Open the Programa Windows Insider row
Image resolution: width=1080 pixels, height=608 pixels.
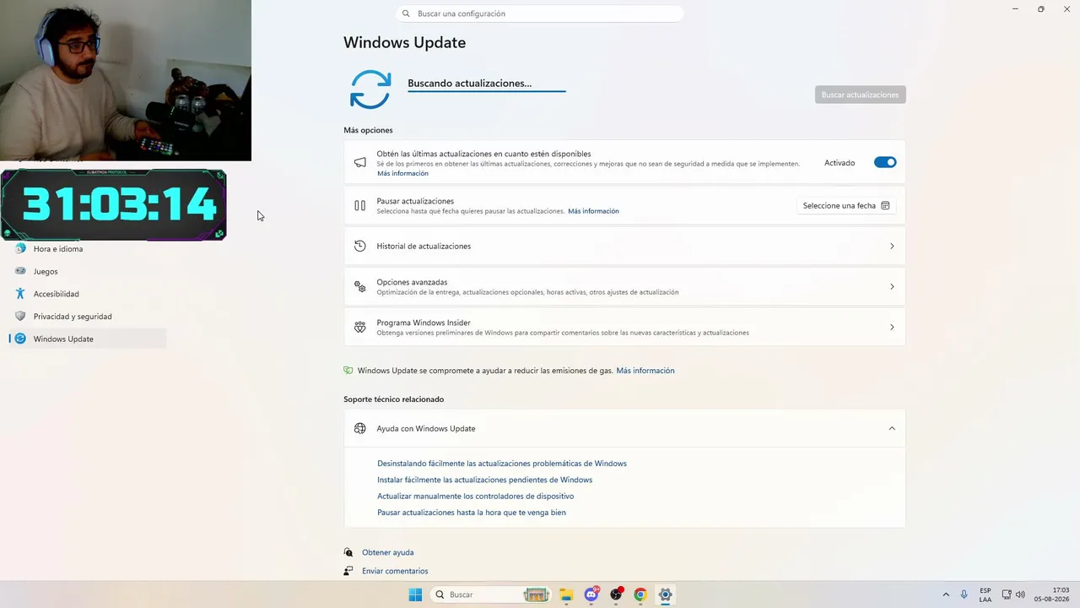coord(624,327)
